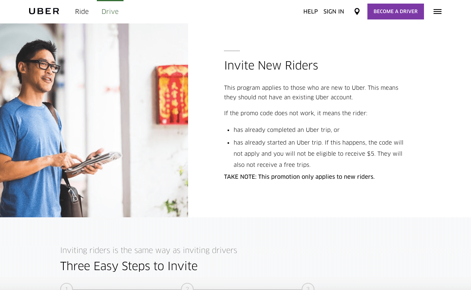Click the divider line above Invite New Riders
Viewport: 471px width, 290px height.
click(232, 50)
